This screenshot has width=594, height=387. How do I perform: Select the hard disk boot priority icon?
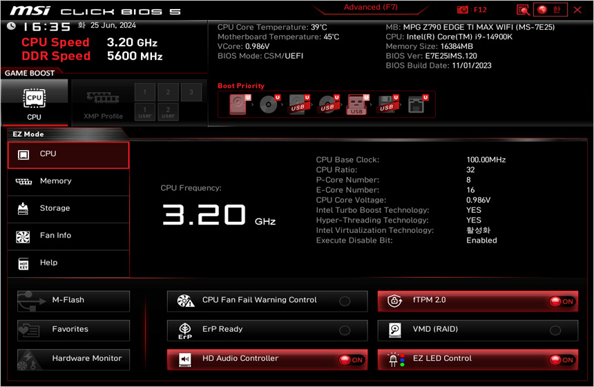coord(238,104)
